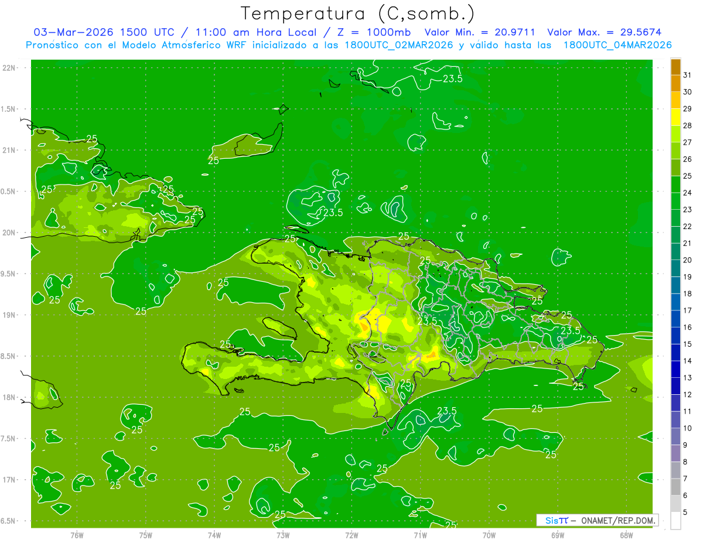Click the Temperatura (C,somb.) title
The image size is (703, 543).
[358, 14]
